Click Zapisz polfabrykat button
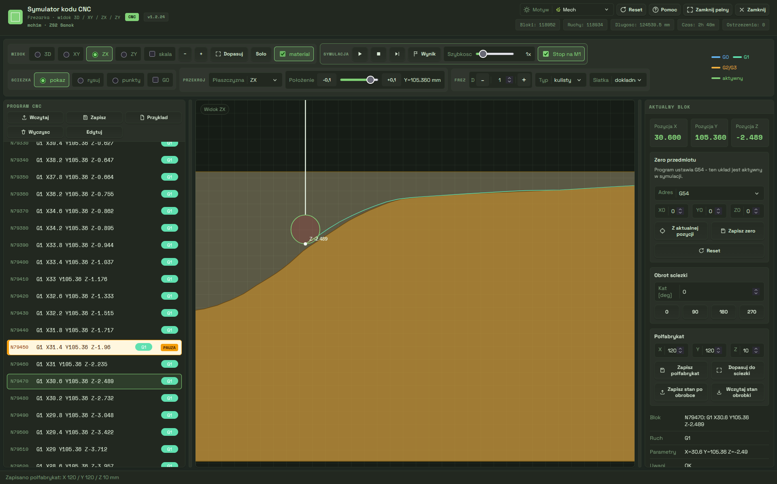 [x=681, y=370]
